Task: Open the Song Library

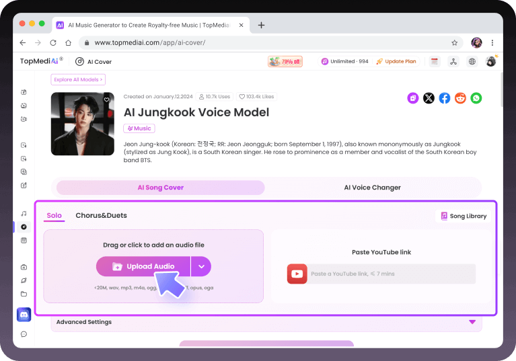Action: point(464,216)
